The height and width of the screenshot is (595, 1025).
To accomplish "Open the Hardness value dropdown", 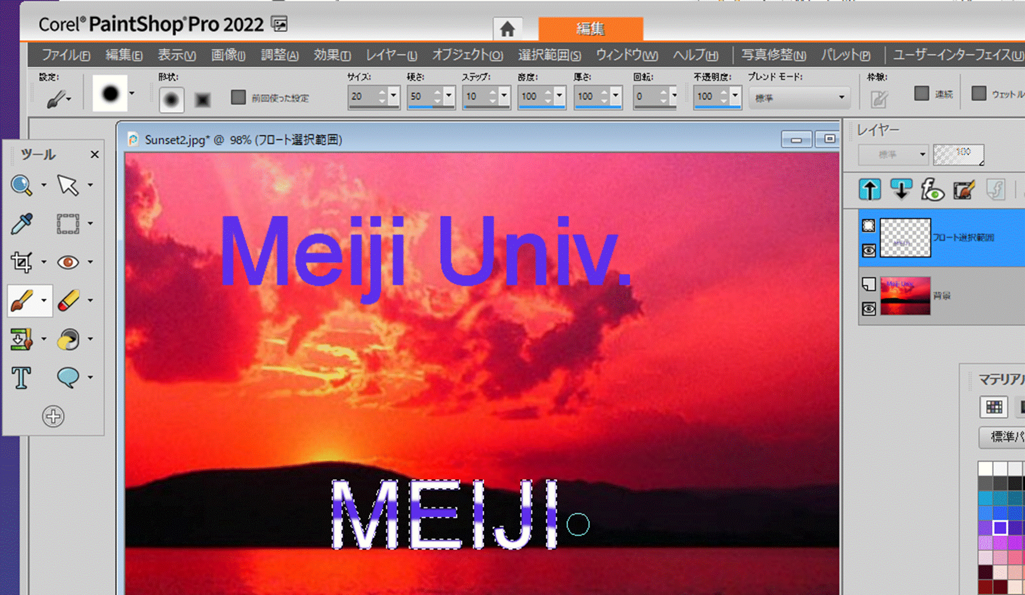I will 449,96.
